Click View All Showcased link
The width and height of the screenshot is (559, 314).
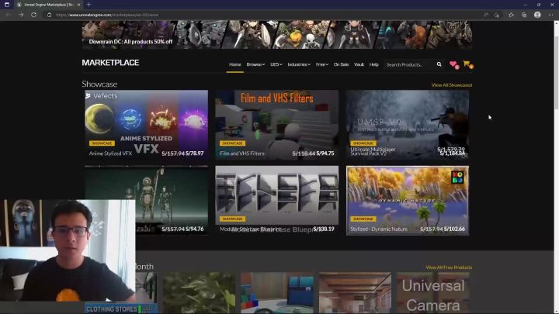click(452, 85)
